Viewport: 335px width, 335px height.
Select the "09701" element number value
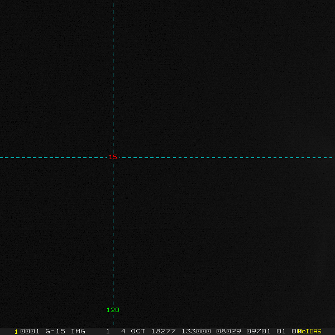259,331
